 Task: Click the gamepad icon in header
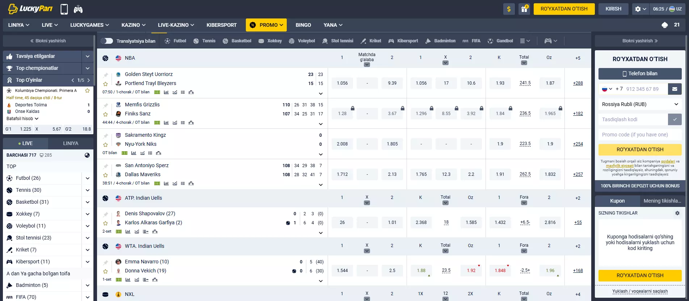click(78, 9)
